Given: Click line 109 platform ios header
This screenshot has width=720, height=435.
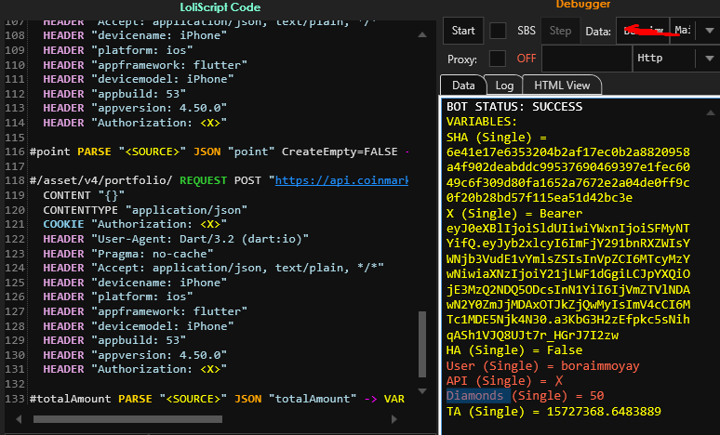Looking at the screenshot, I should pos(117,50).
